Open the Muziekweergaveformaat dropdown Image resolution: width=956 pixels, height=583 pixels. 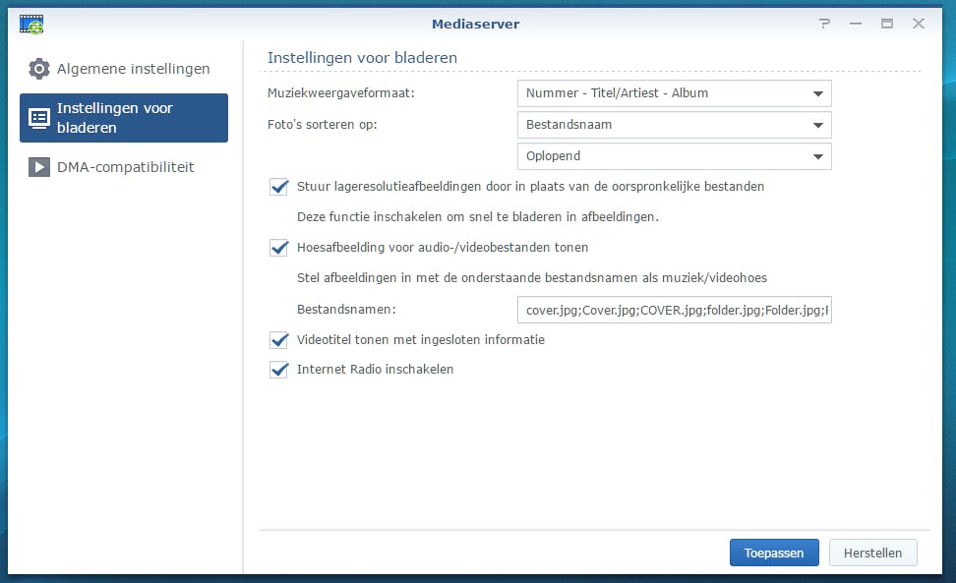pos(674,93)
